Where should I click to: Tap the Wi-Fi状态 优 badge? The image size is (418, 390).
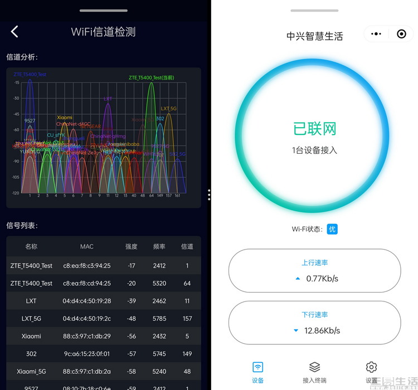coord(332,229)
